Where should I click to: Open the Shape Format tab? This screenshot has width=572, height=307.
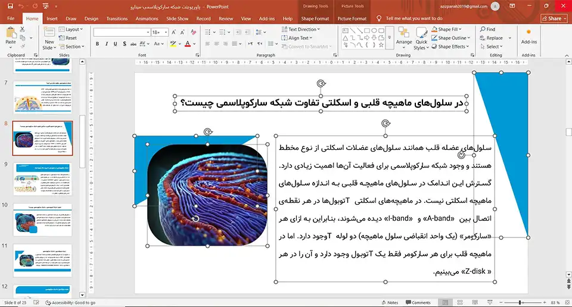coord(315,18)
